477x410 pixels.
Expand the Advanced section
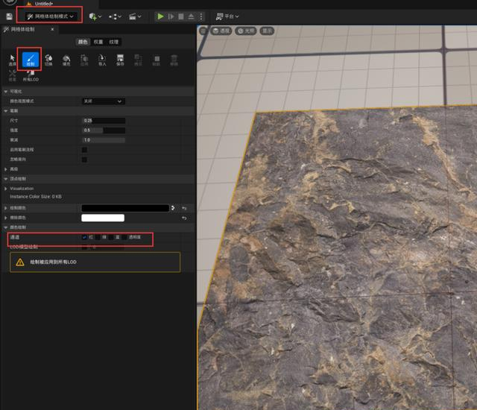(5, 169)
